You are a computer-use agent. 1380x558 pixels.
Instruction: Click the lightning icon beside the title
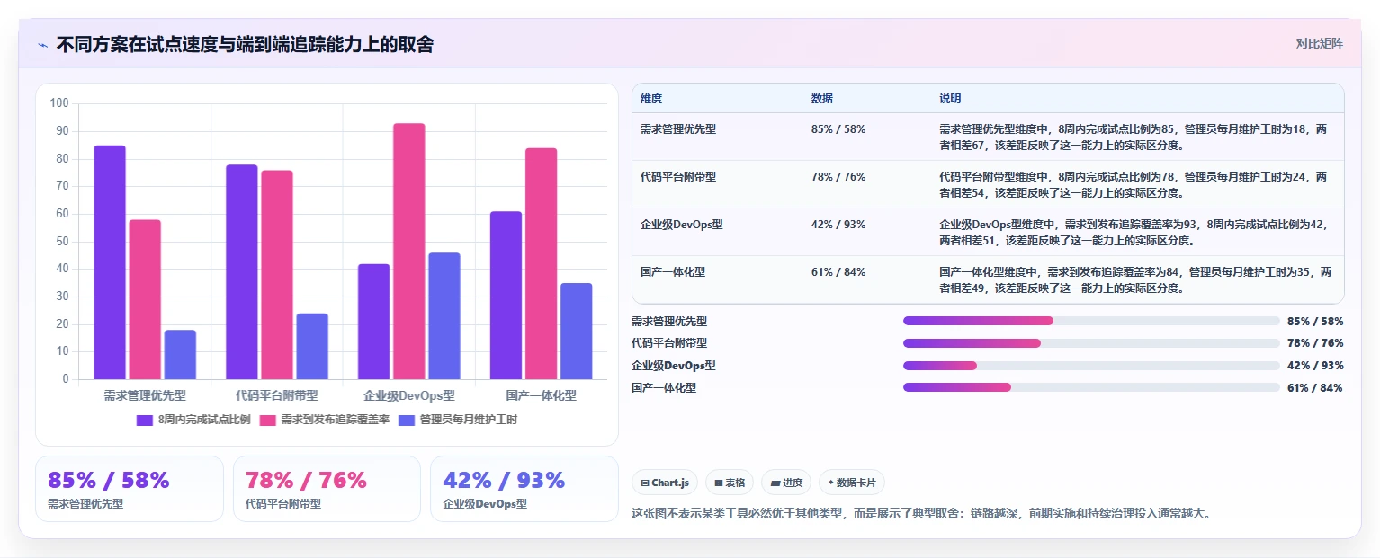[x=43, y=45]
